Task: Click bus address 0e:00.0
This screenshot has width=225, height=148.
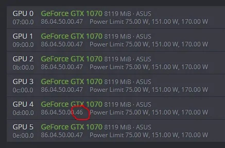Action: [x=23, y=136]
